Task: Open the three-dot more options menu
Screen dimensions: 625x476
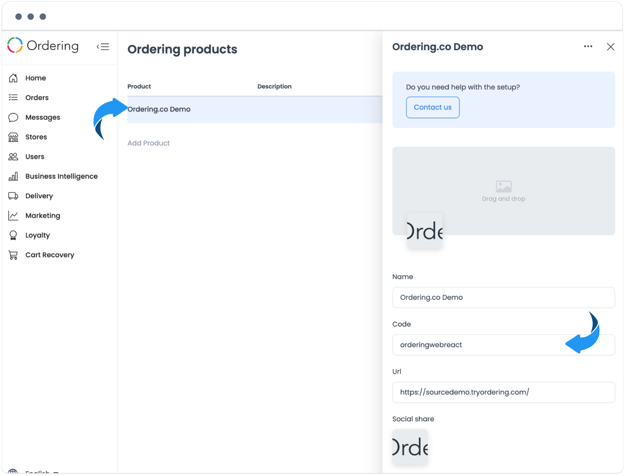Action: pyautogui.click(x=588, y=47)
